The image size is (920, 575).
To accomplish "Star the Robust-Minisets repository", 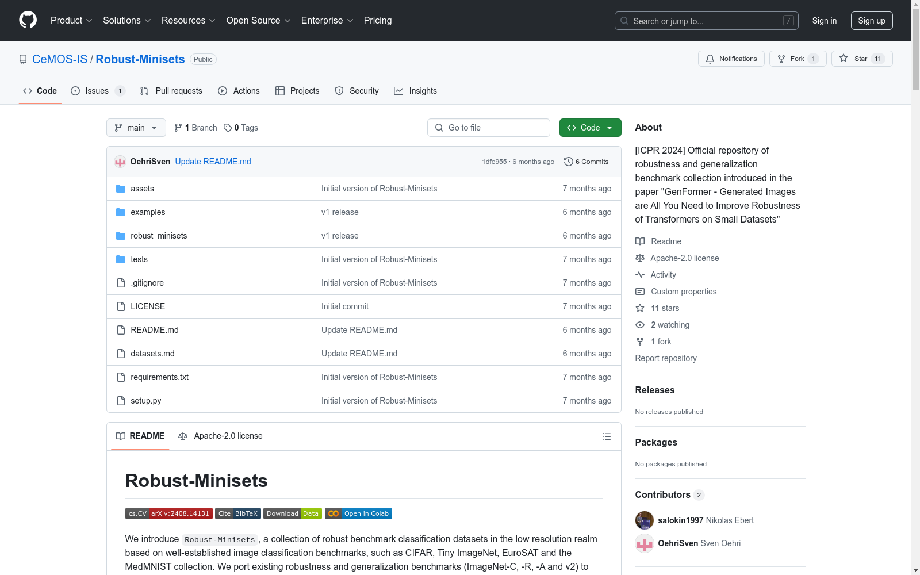I will [862, 59].
